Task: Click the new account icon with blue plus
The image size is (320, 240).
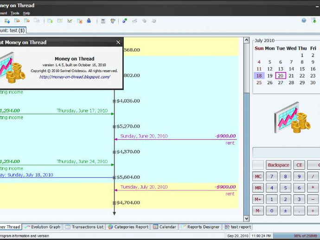Action: [x=7, y=21]
